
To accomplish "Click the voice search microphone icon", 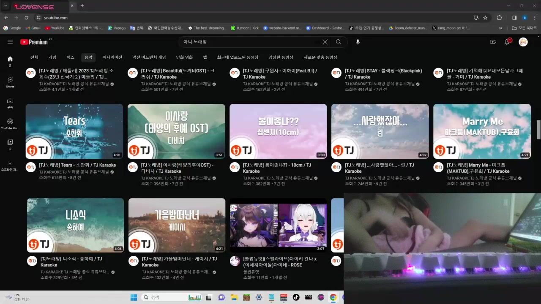I will tap(358, 42).
